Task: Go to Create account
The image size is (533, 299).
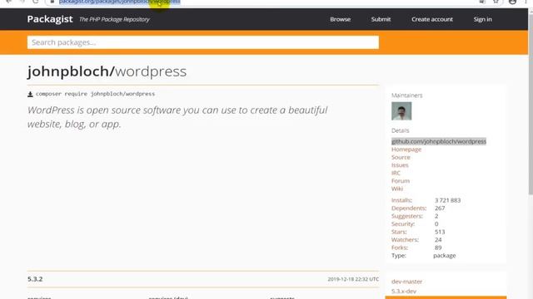Action: [432, 19]
